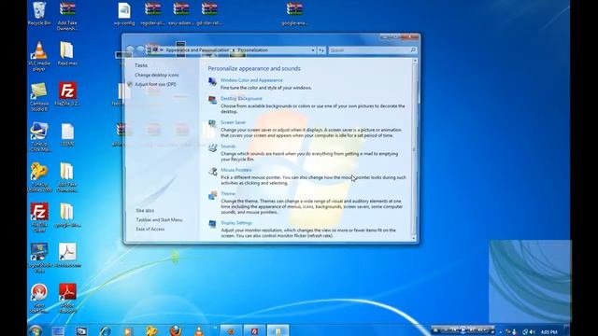The image size is (598, 336).
Task: Select the LEEME file icon
Action: coord(67,134)
